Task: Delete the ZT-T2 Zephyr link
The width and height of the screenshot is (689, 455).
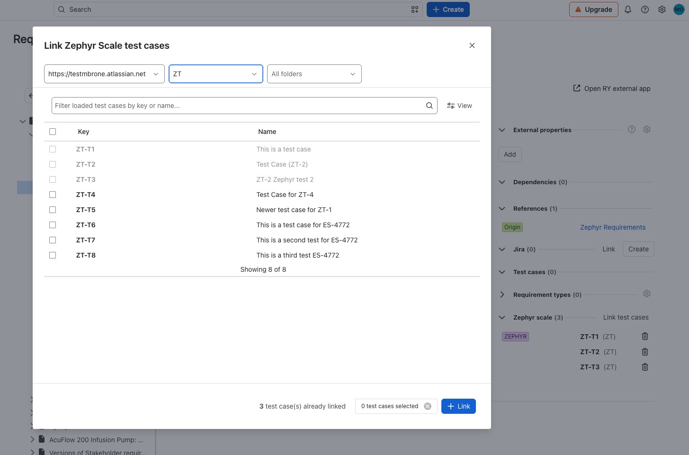Action: tap(645, 352)
